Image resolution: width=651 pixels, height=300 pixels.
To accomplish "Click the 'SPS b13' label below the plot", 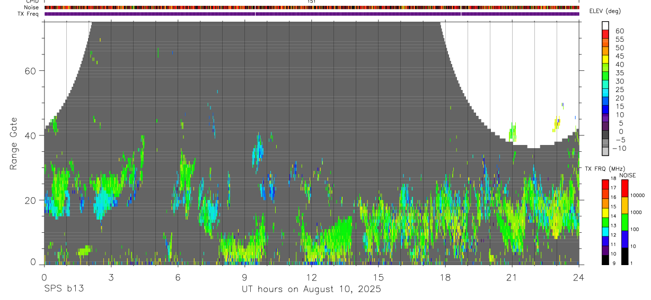I will coord(64,289).
